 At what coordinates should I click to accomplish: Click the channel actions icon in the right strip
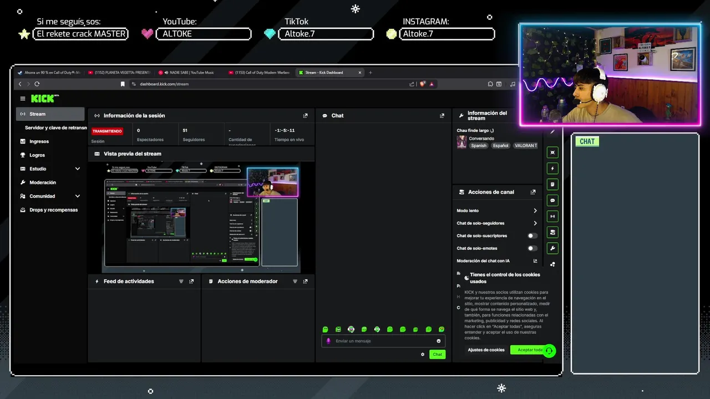point(552,232)
